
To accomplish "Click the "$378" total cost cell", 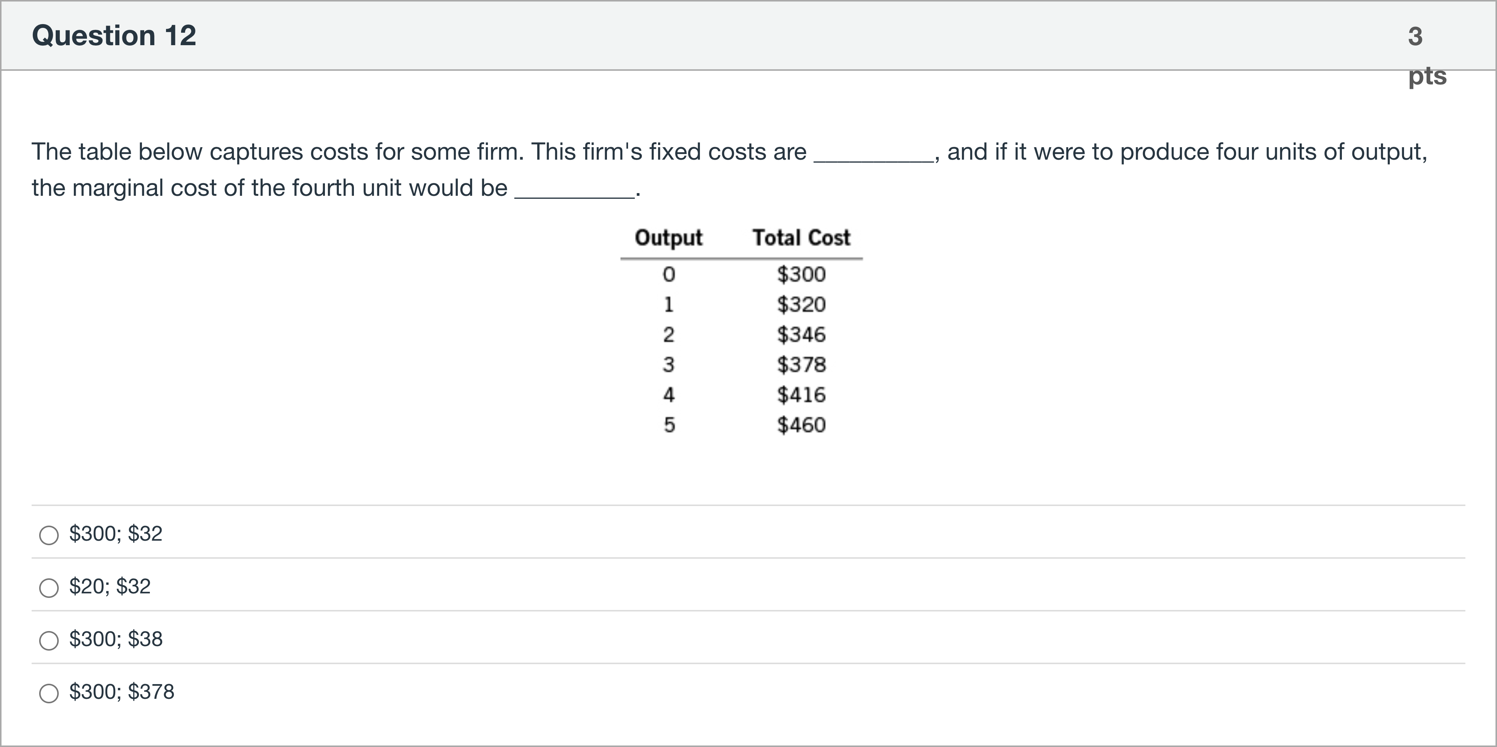I will [801, 365].
